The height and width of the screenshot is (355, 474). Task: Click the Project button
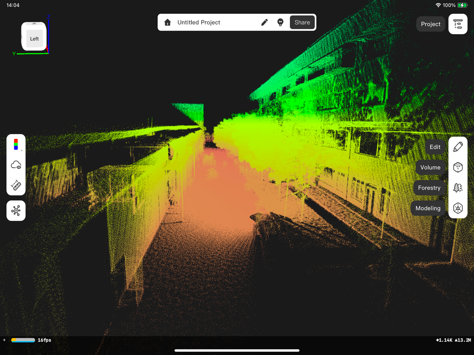tap(430, 24)
